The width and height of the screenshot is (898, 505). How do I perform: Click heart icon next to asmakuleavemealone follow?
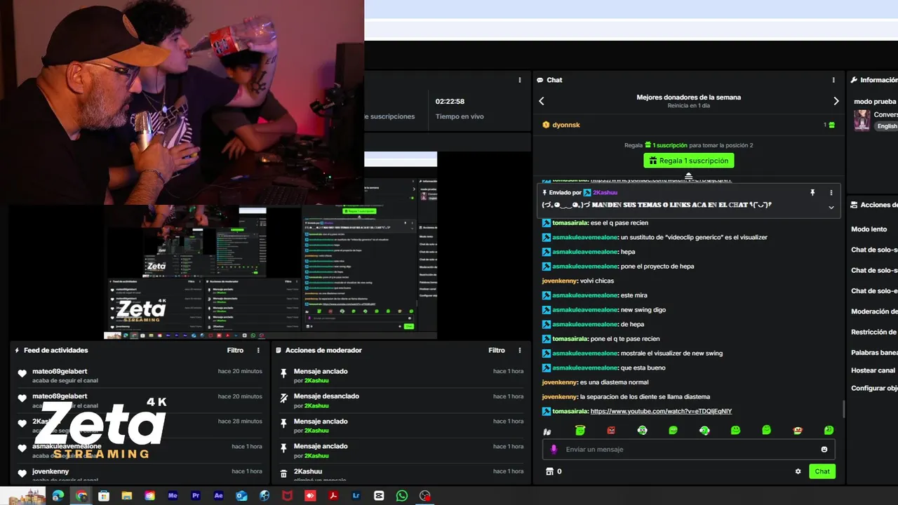pyautogui.click(x=22, y=448)
